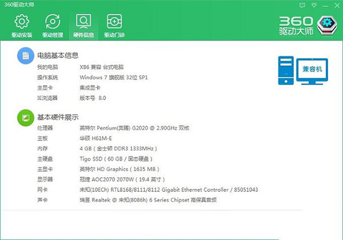Image resolution: width=343 pixels, height=240 pixels.
Task: Select the Realtek 6 Series Chipset audio entry
Action: click(148, 200)
